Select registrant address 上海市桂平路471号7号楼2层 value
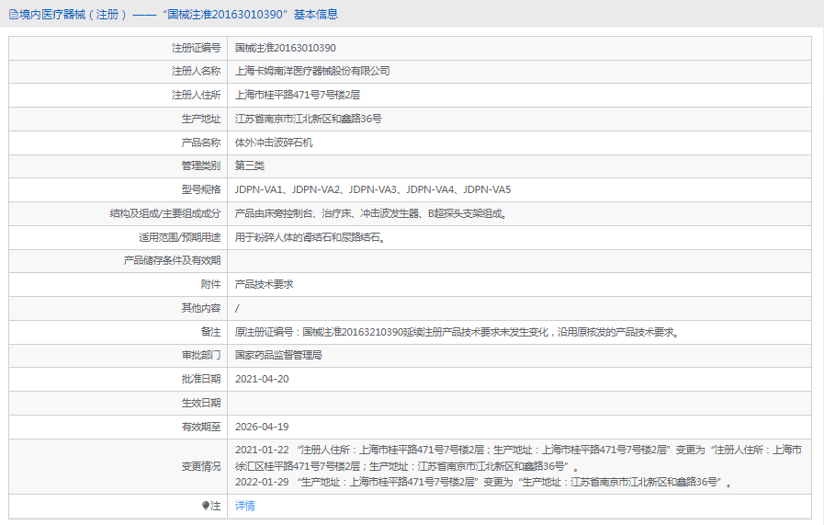 298,95
